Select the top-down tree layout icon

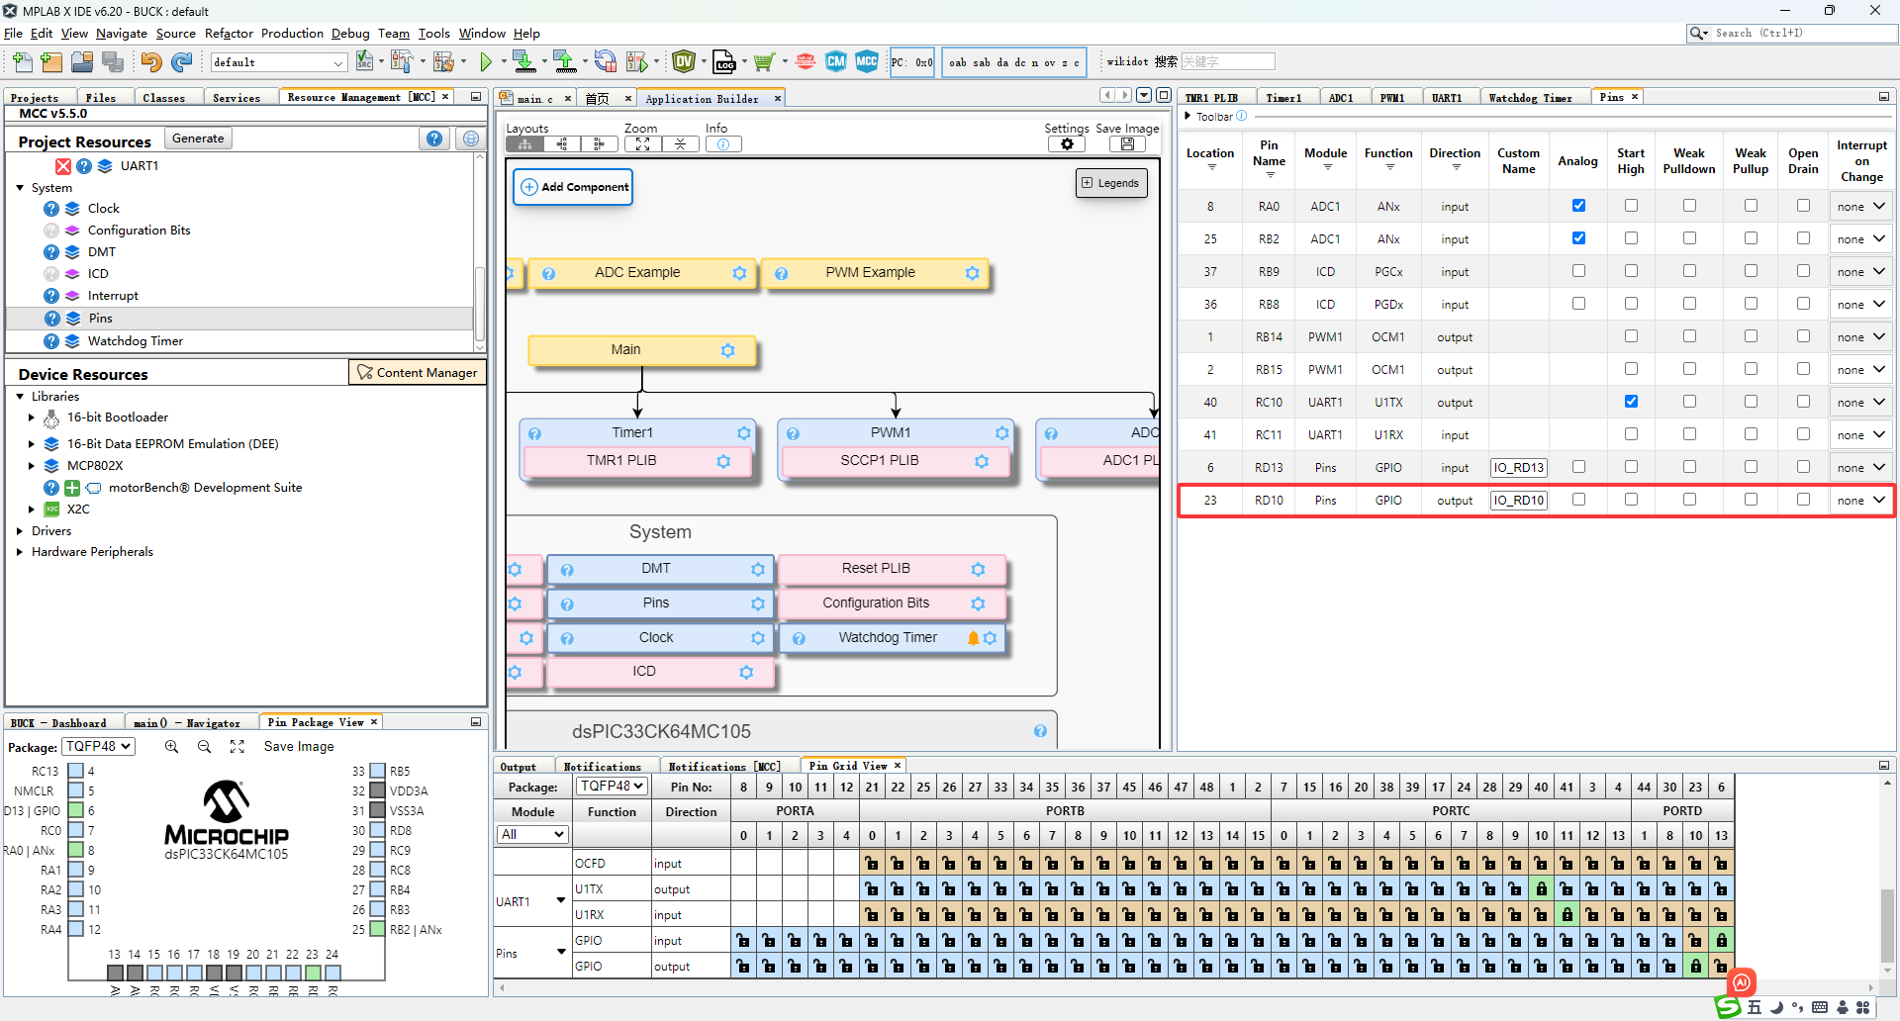pos(524,144)
